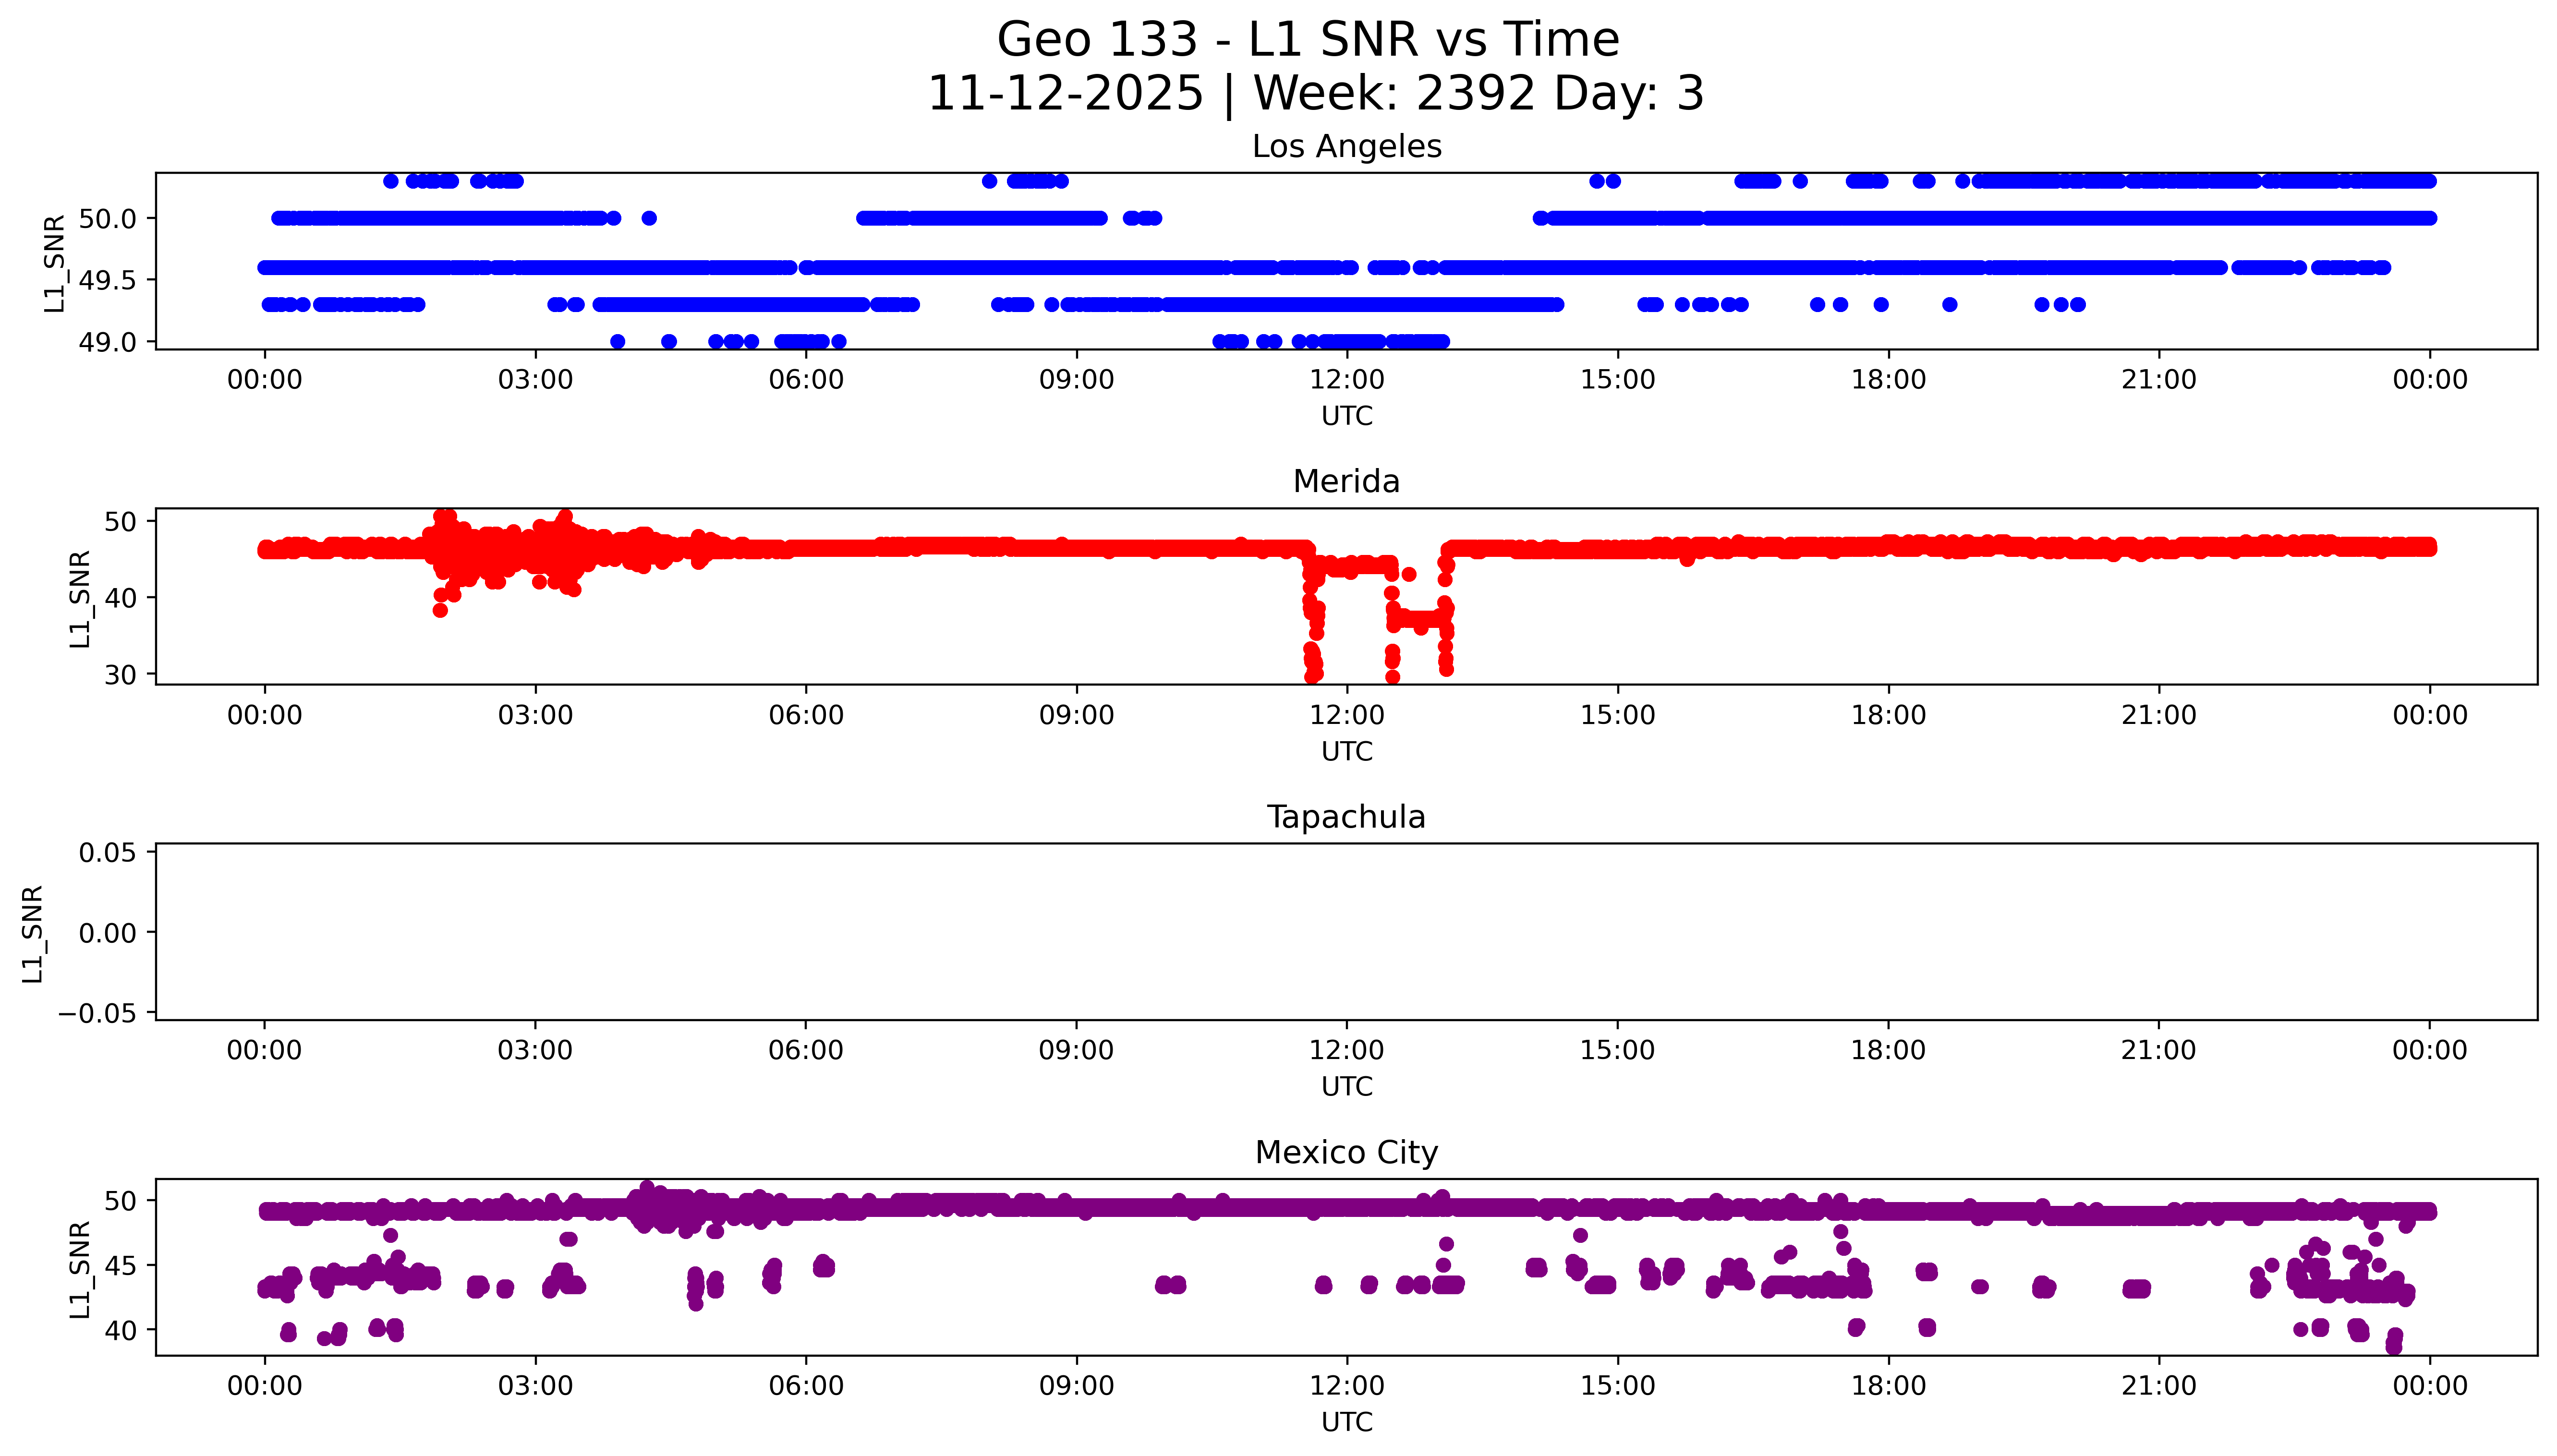Viewport: 2557px width, 1456px height.
Task: Click the 30 y-tick on Merida plot
Action: [120, 675]
